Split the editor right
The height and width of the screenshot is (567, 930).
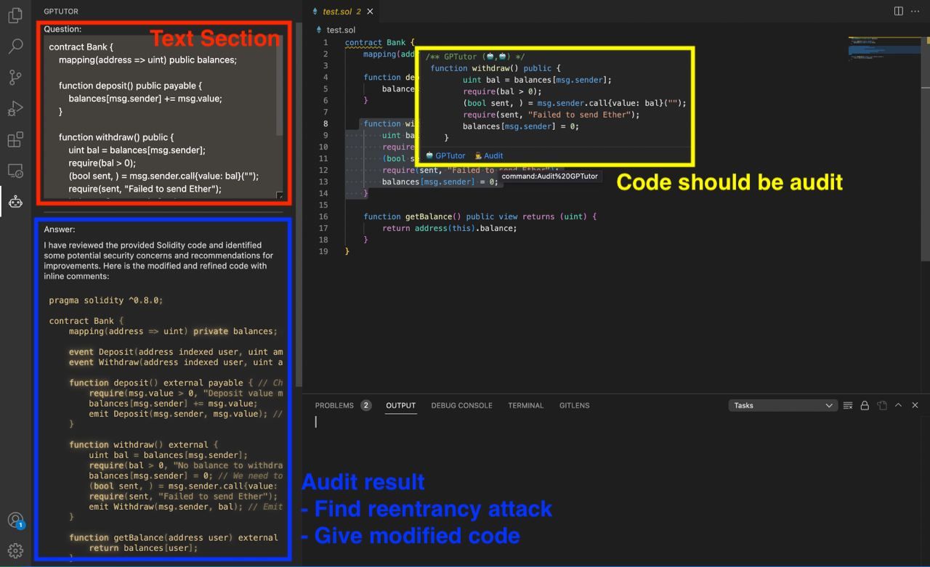point(899,11)
